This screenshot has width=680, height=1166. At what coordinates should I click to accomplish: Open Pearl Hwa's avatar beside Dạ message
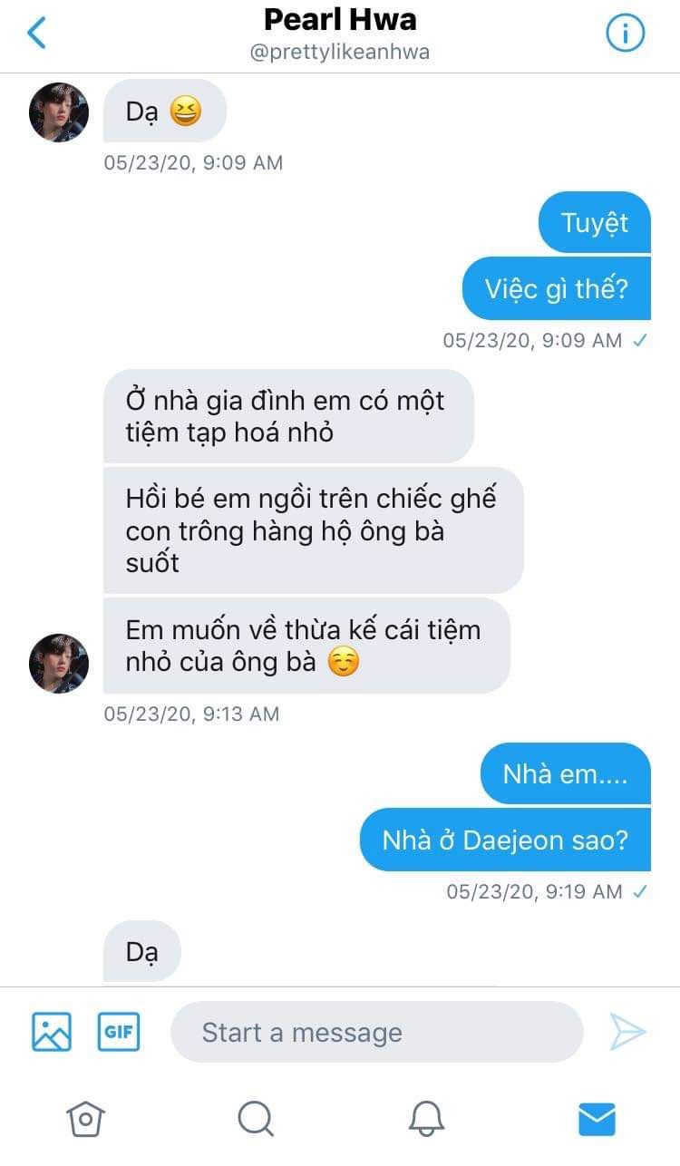click(59, 112)
